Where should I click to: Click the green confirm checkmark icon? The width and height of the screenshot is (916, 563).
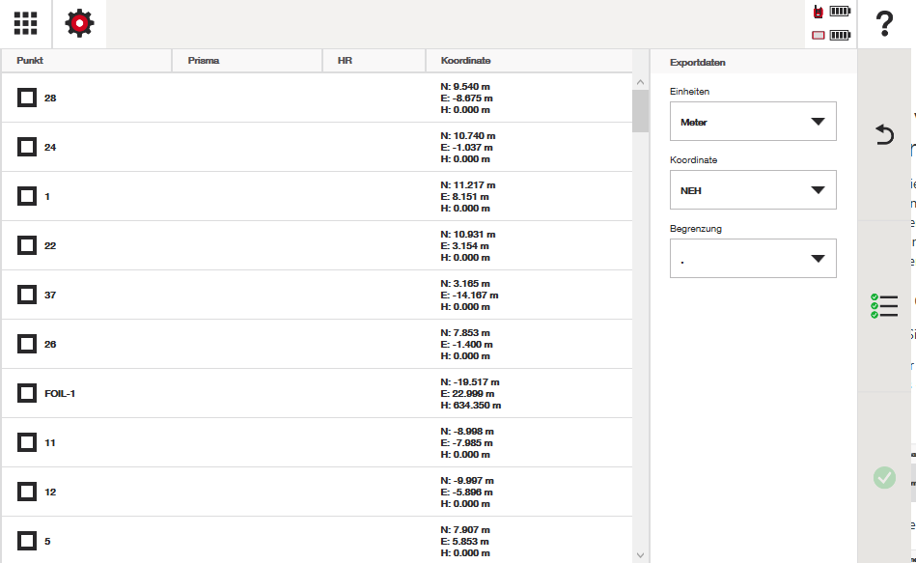(x=884, y=477)
